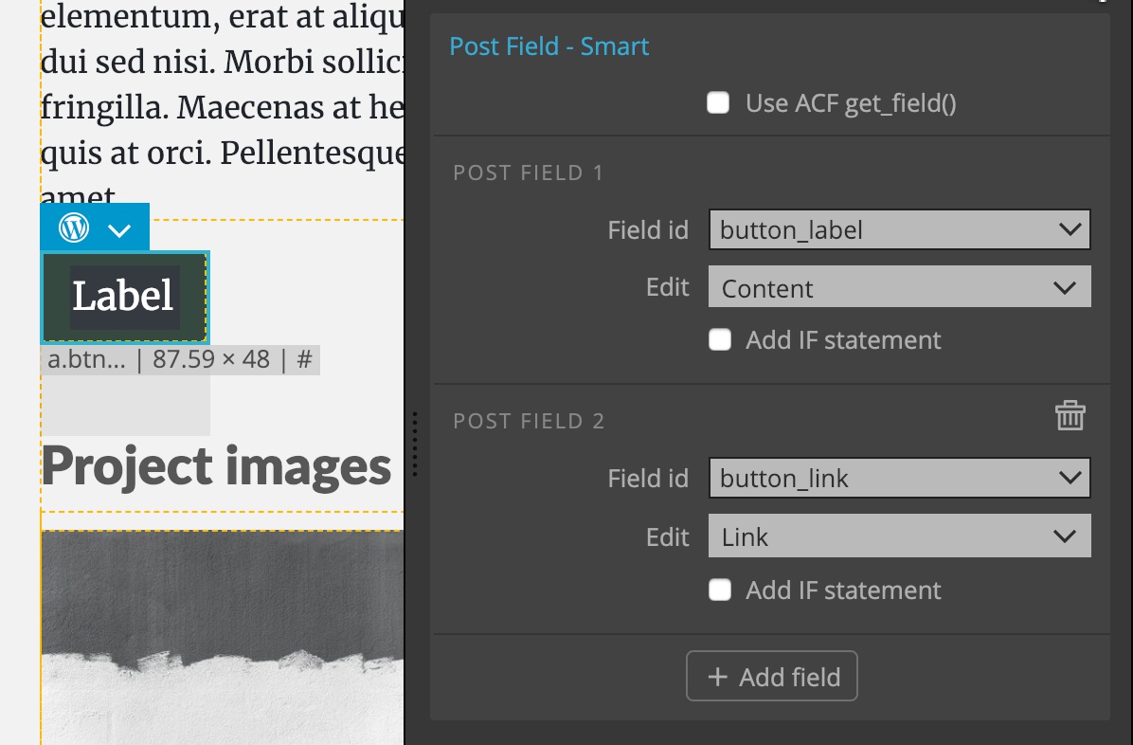
Task: Expand the chevron beside the WordPress badge
Action: 119,230
